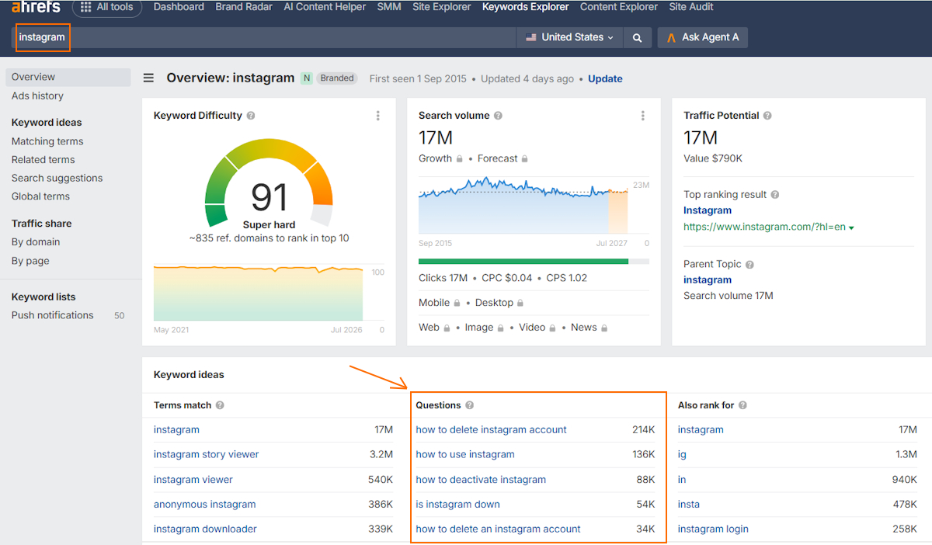This screenshot has height=545, width=932.
Task: Click help icon next to Top ranking result
Action: (775, 195)
